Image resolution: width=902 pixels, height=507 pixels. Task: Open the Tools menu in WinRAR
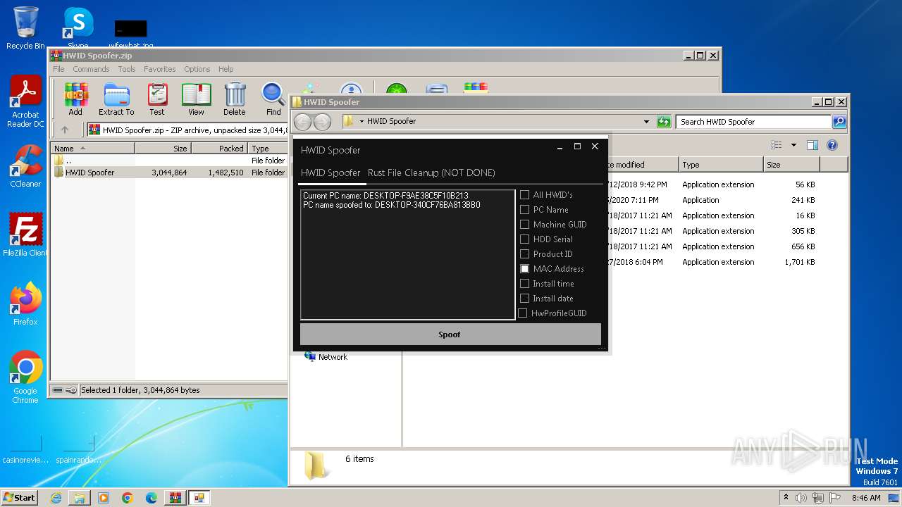tap(127, 69)
